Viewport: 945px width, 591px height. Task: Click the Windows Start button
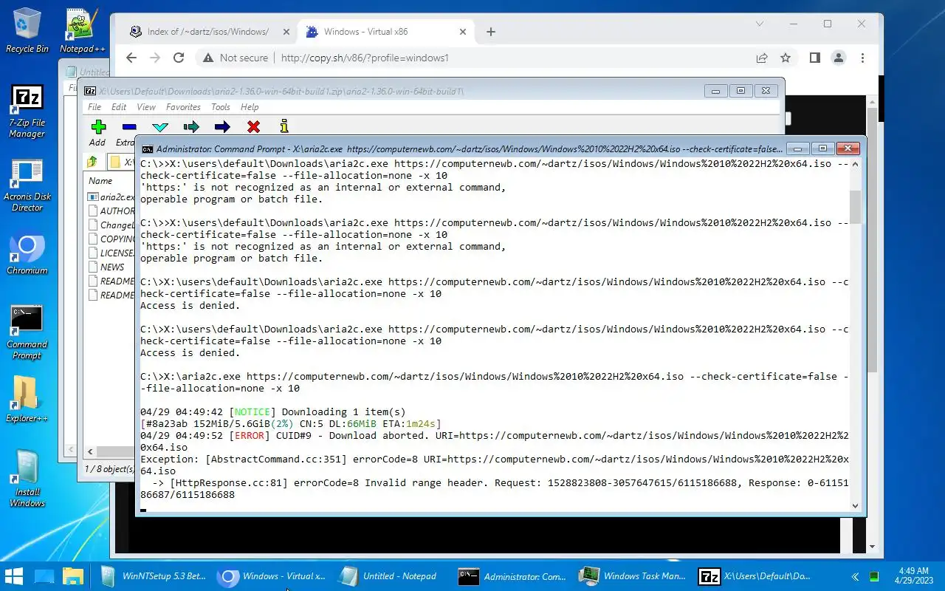[14, 576]
